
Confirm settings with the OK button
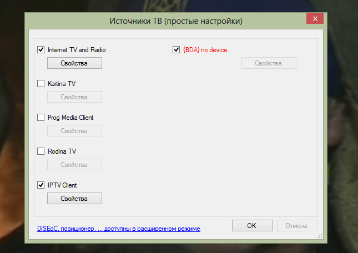[251, 226]
